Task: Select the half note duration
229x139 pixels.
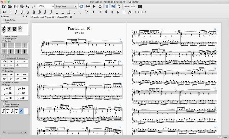Action: 51,12
